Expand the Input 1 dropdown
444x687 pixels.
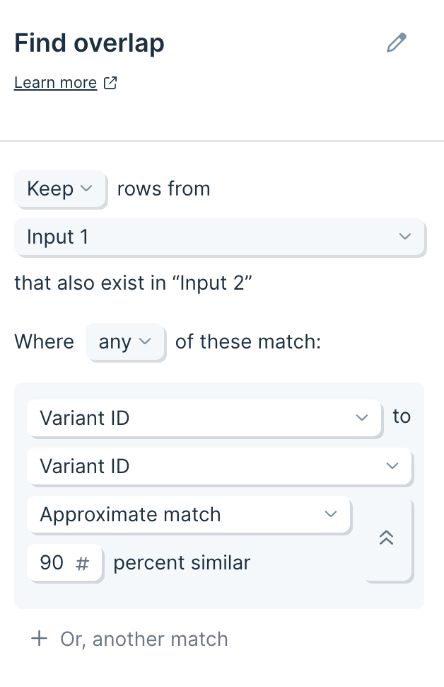(x=219, y=237)
